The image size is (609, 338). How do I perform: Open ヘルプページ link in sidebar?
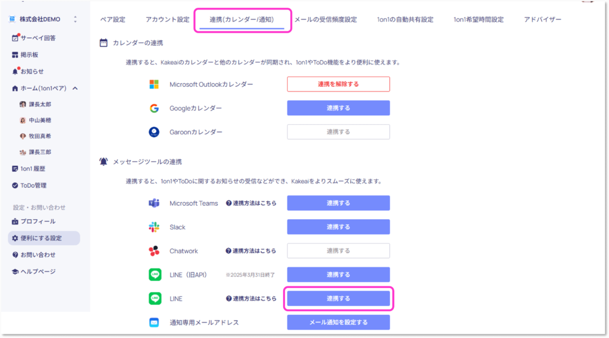pos(38,271)
